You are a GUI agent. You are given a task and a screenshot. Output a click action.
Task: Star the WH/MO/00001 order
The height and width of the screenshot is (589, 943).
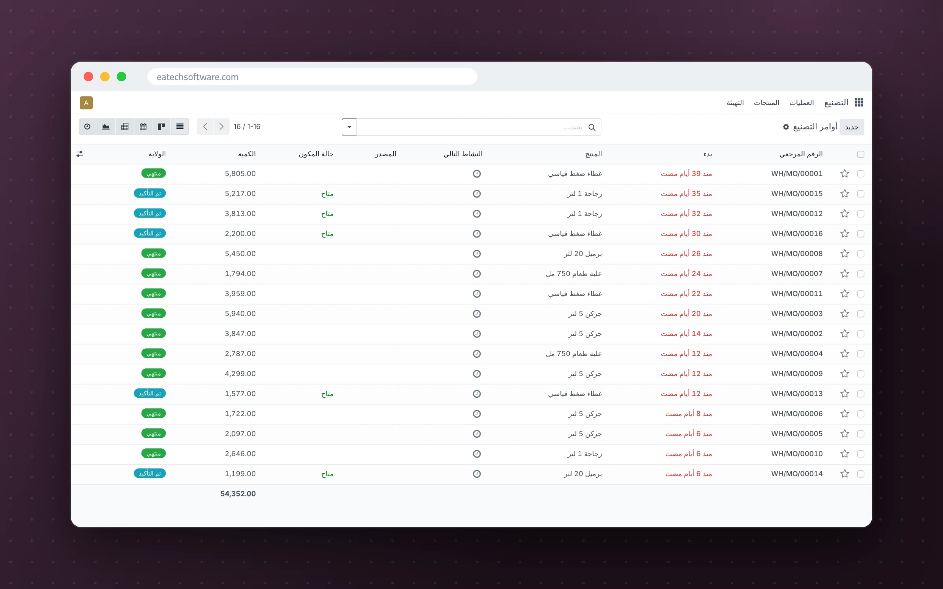845,174
